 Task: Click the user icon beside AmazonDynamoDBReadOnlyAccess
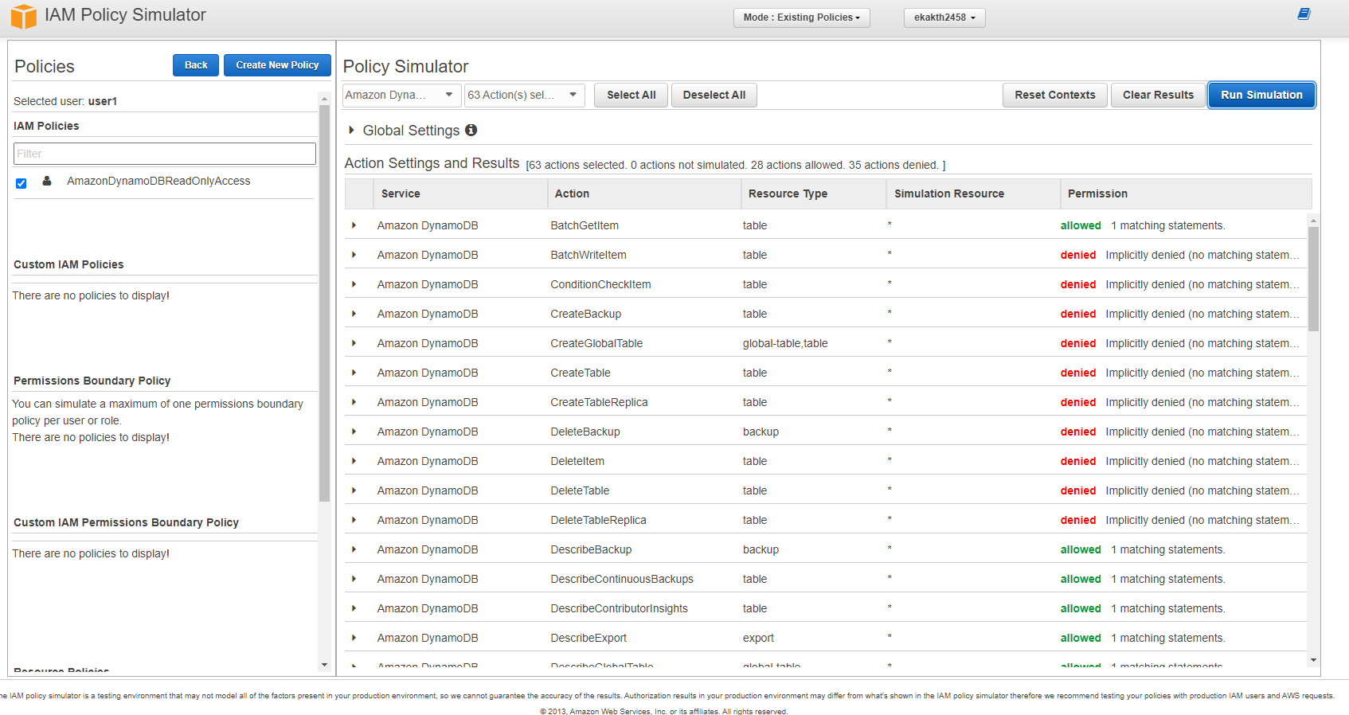(x=47, y=181)
